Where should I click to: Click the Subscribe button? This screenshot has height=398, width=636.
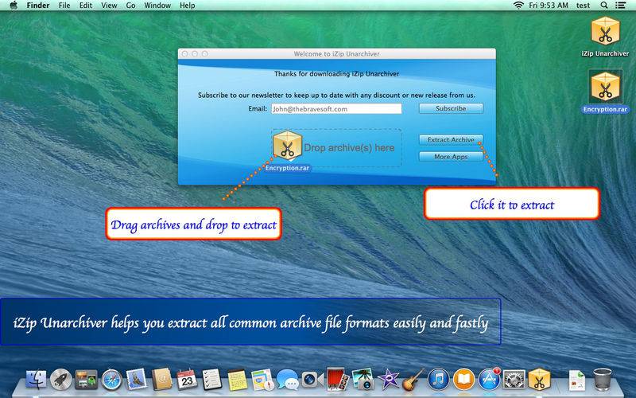pyautogui.click(x=451, y=108)
